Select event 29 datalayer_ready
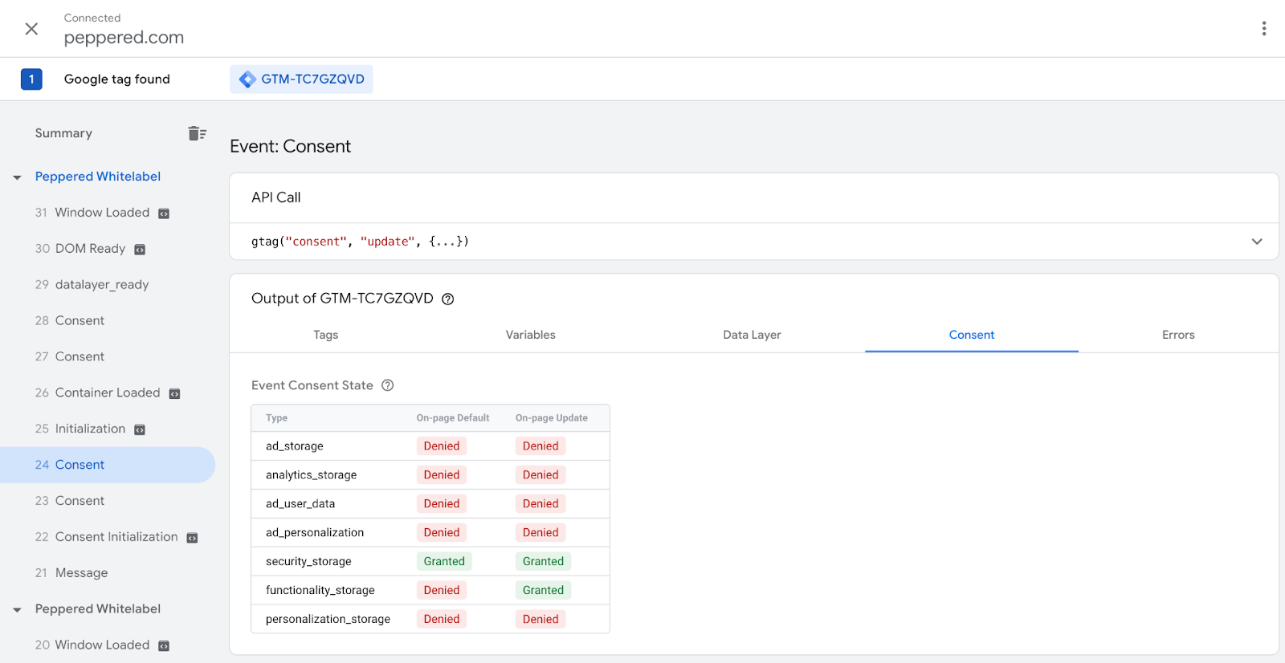The width and height of the screenshot is (1285, 663). click(92, 285)
